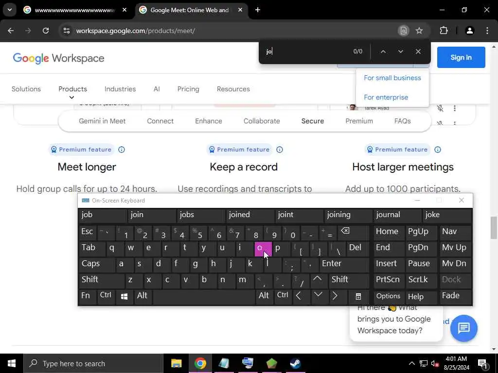
Task: Jump to Premium section
Action: click(x=359, y=121)
